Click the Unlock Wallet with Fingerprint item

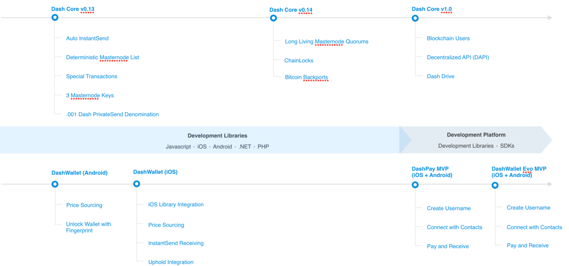[x=89, y=227]
